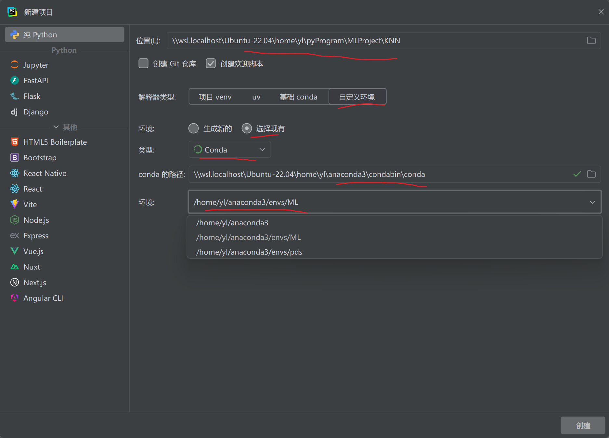Select 纯 Python project type
This screenshot has width=609, height=438.
(x=64, y=34)
